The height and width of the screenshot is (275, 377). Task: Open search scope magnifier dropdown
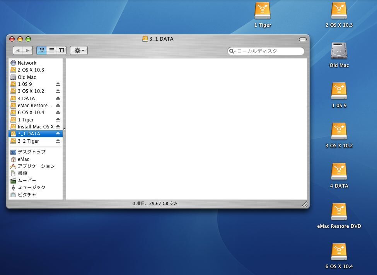[x=232, y=51]
